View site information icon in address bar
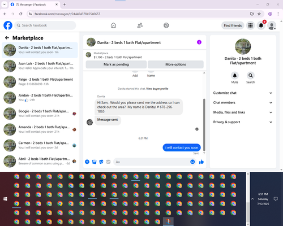This screenshot has width=283, height=226. [x=30, y=14]
